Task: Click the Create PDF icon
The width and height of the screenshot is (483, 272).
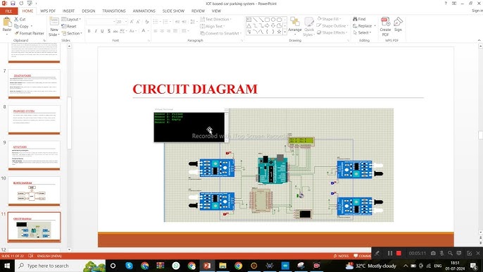Action: coord(385,27)
